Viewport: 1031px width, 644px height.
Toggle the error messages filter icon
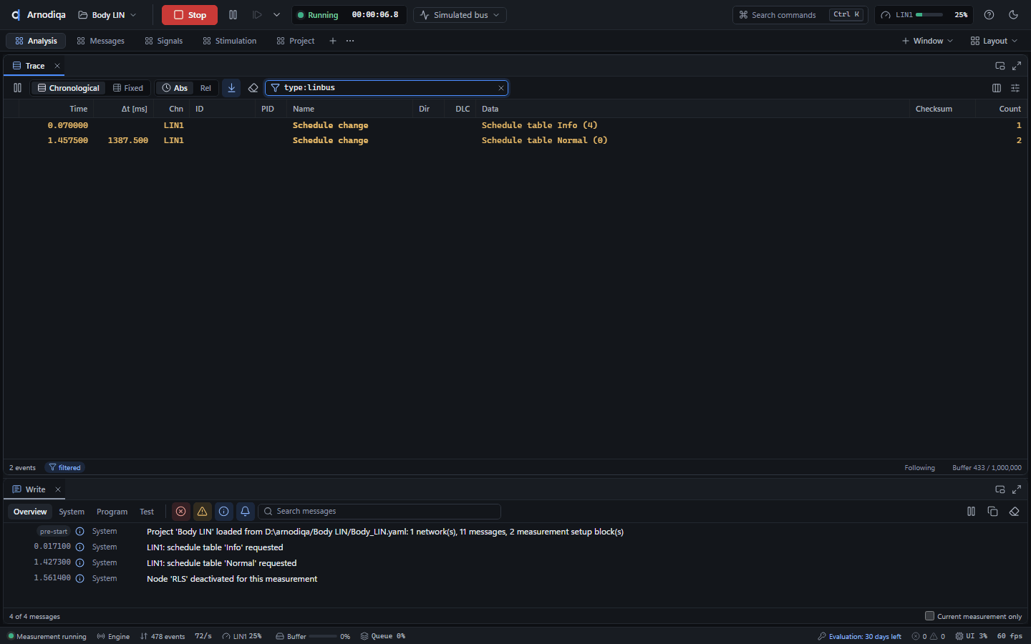click(181, 512)
